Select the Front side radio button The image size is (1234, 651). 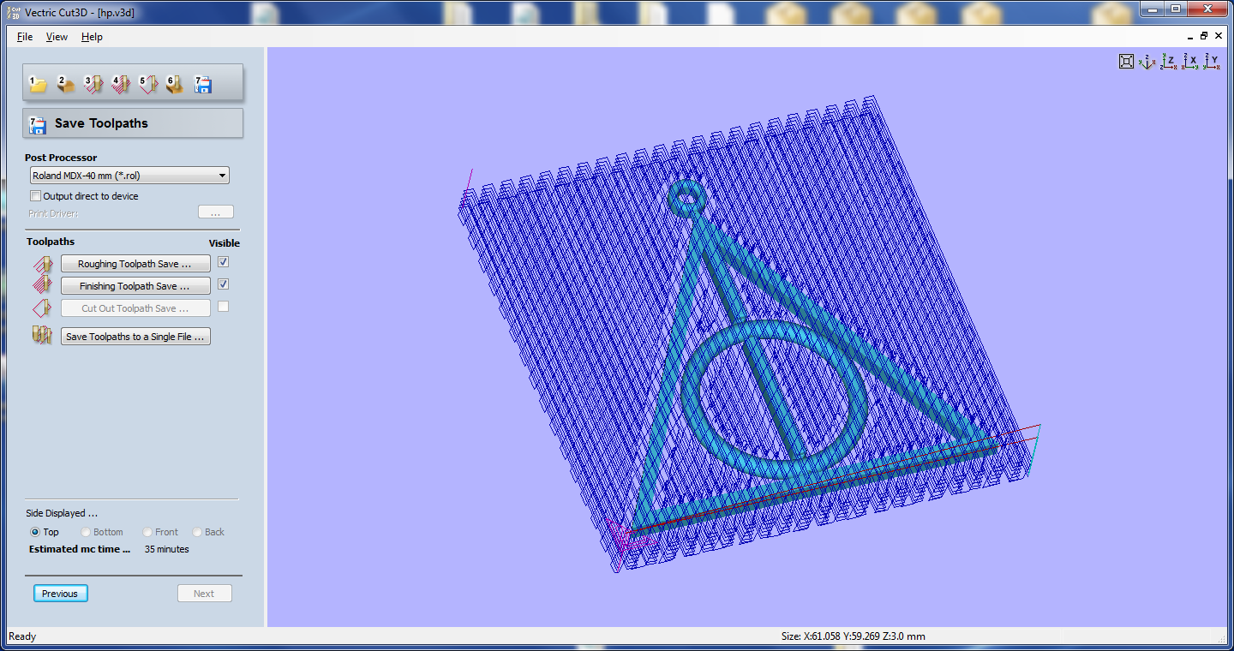[147, 532]
